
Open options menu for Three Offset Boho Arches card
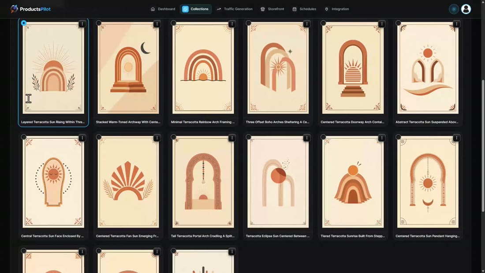[307, 24]
